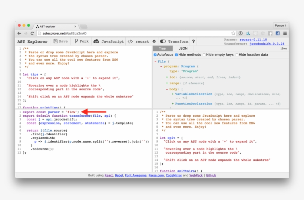Open the Chrome hamburger menu

[x=285, y=33]
